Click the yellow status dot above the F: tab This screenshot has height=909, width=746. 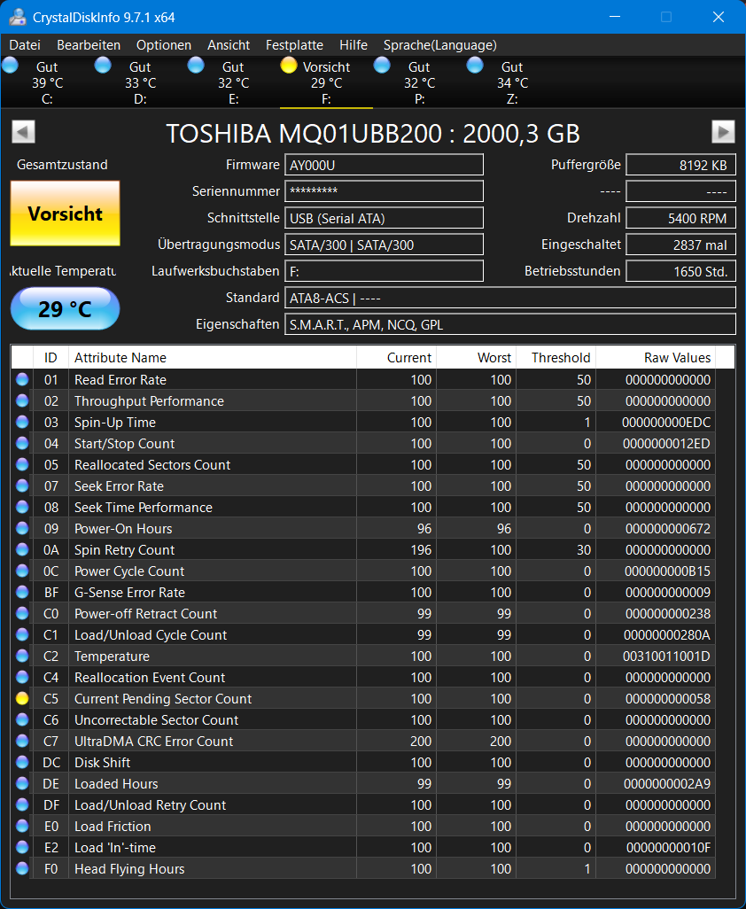click(288, 65)
